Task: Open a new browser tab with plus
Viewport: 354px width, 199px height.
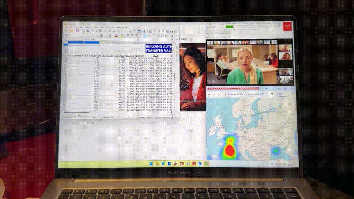Action: [266, 89]
